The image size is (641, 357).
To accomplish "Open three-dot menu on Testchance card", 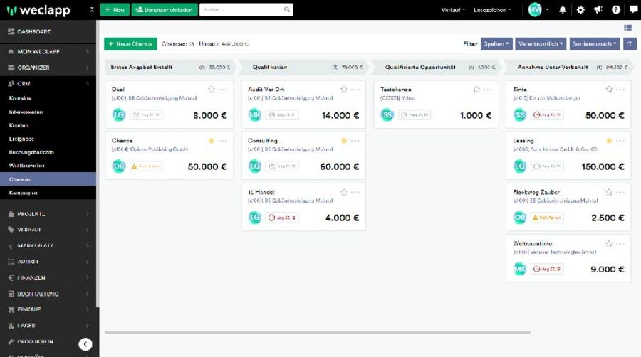I will 488,90.
